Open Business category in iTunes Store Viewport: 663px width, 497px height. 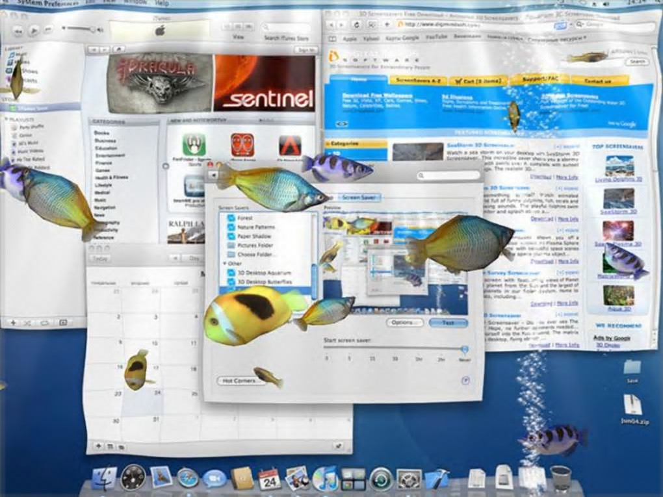point(105,140)
